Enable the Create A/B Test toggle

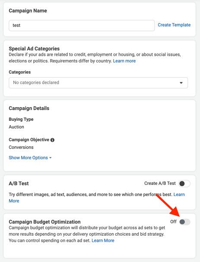184,183
